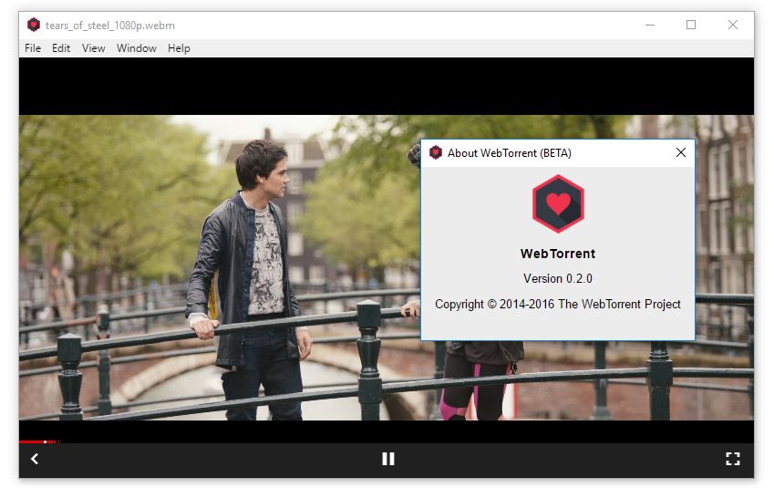Open the Edit menu
The width and height of the screenshot is (774, 488).
(61, 48)
